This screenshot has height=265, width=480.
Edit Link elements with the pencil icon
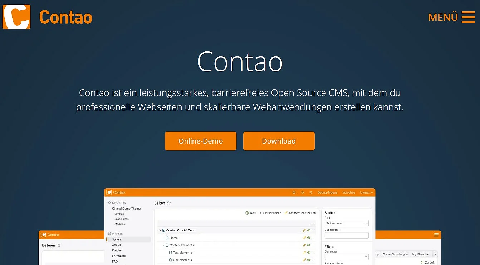click(304, 260)
